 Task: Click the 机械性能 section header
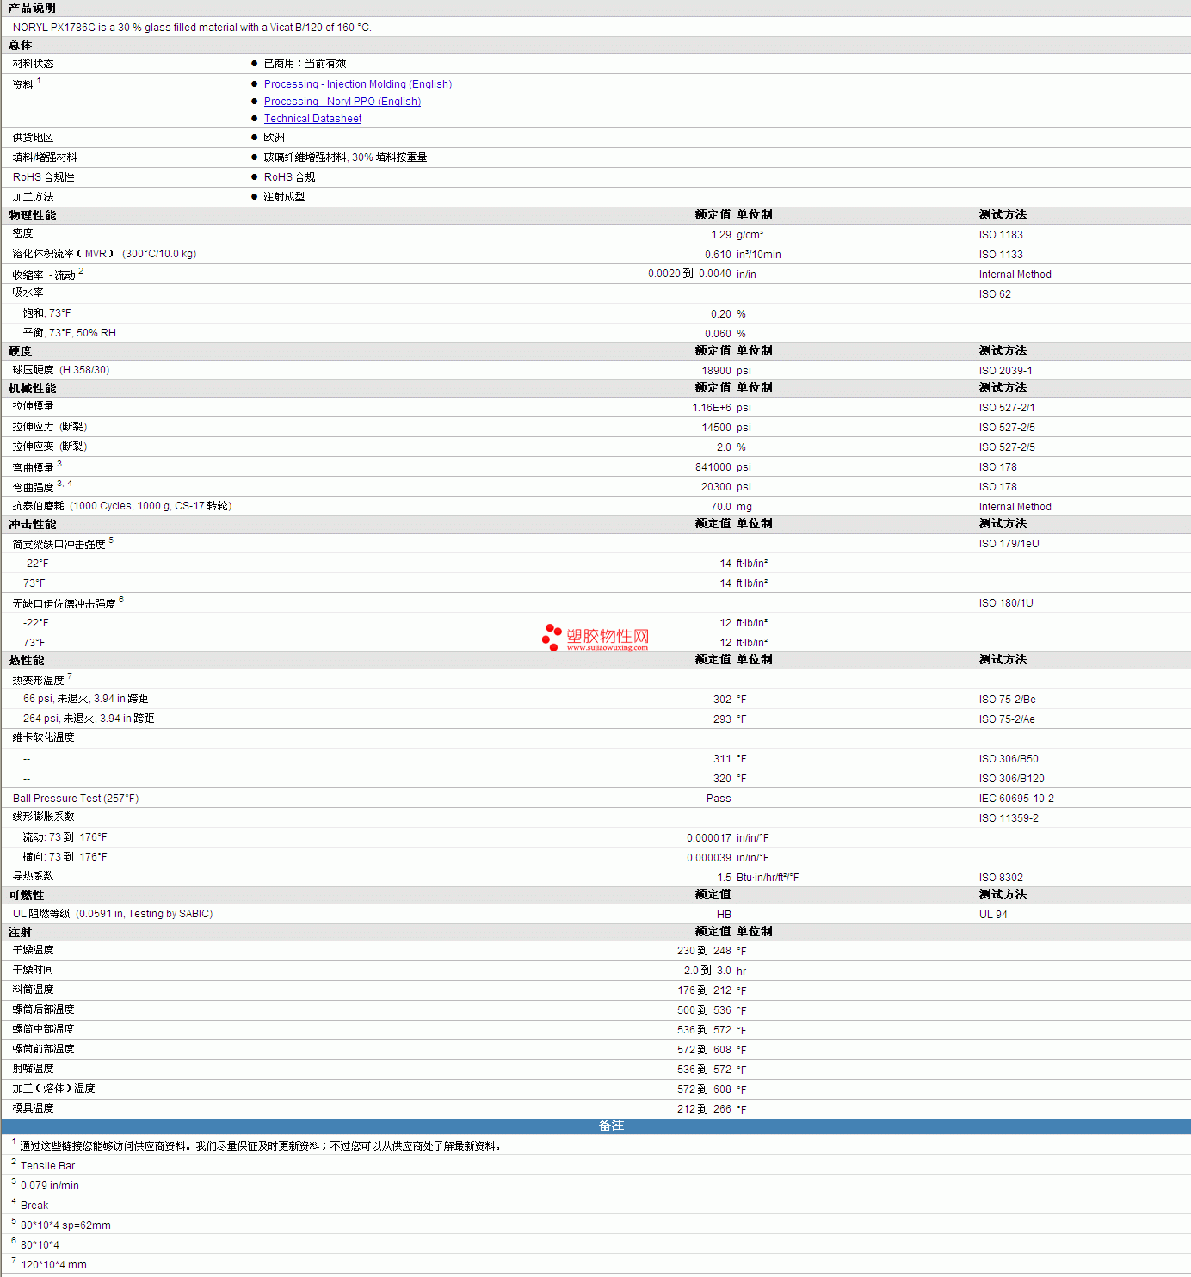[x=33, y=388]
